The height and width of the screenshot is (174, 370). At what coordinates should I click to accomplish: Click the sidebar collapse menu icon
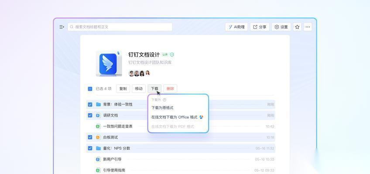62,27
